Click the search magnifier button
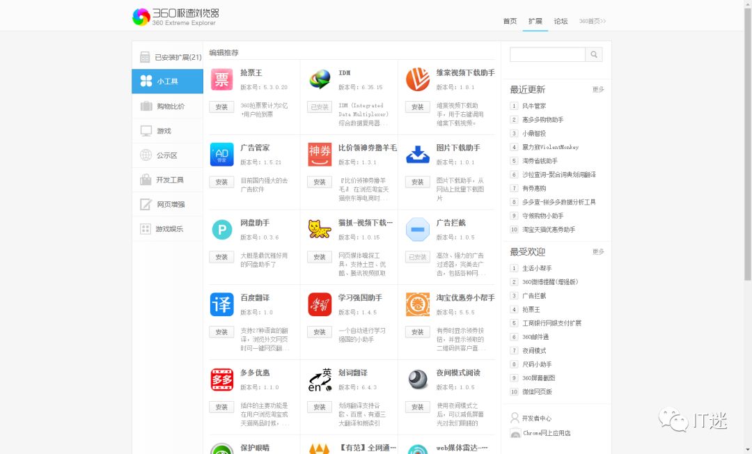This screenshot has width=752, height=454. point(594,54)
